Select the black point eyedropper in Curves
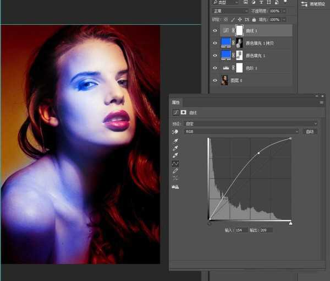This screenshot has height=281, width=330. pos(175,142)
